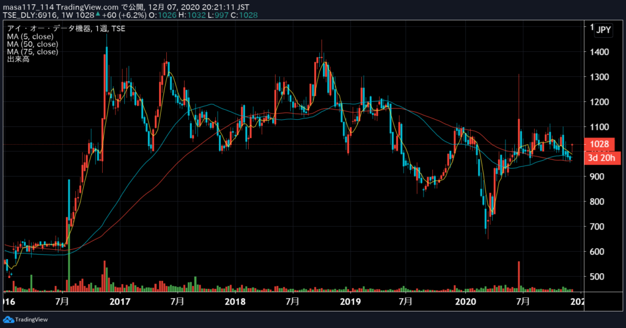
Task: Click the 600 price axis label
Action: click(597, 252)
